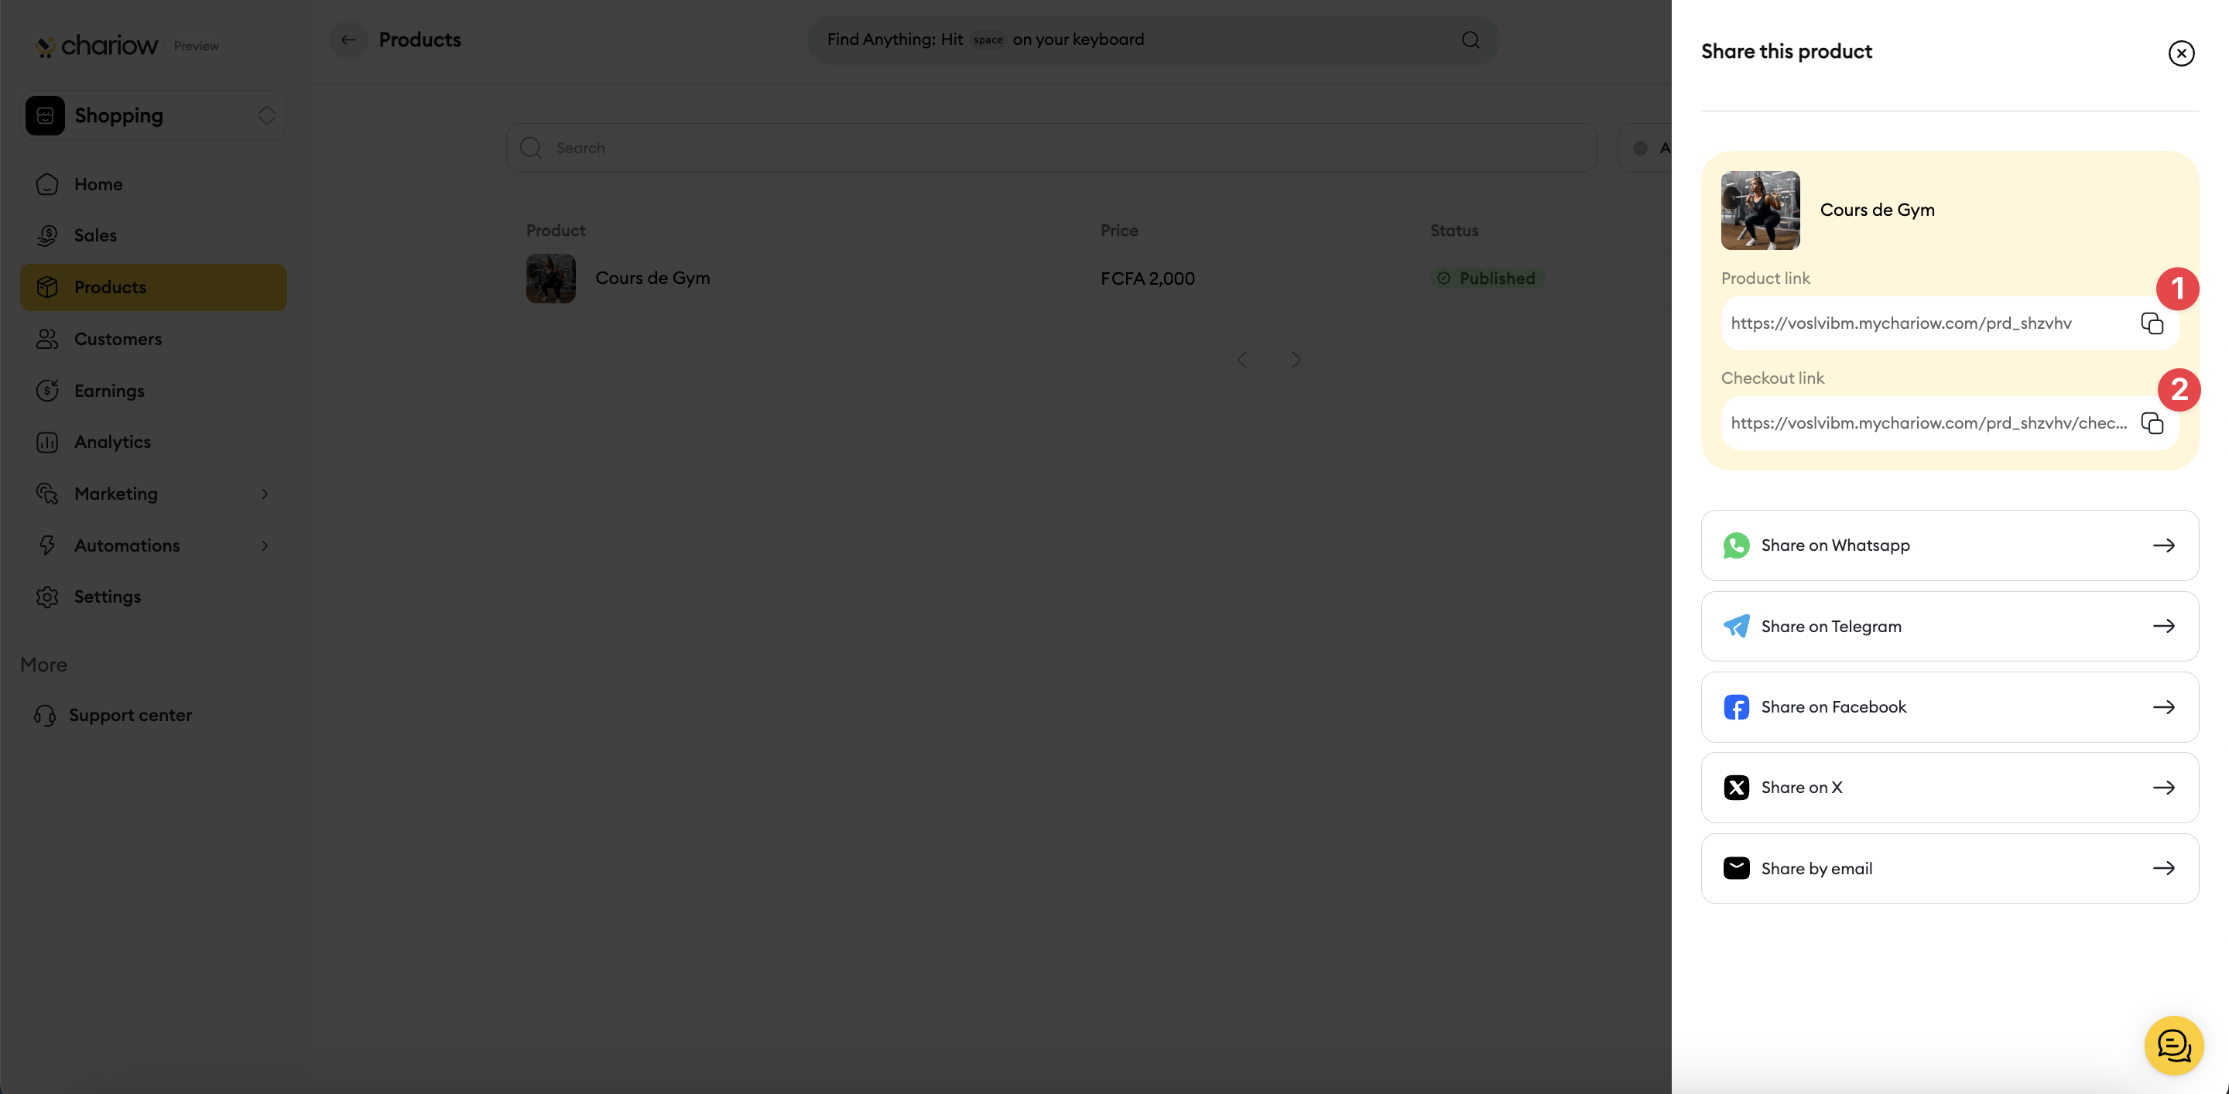2229x1094 pixels.
Task: Expand the Marketing submenu chevron
Action: coord(265,494)
